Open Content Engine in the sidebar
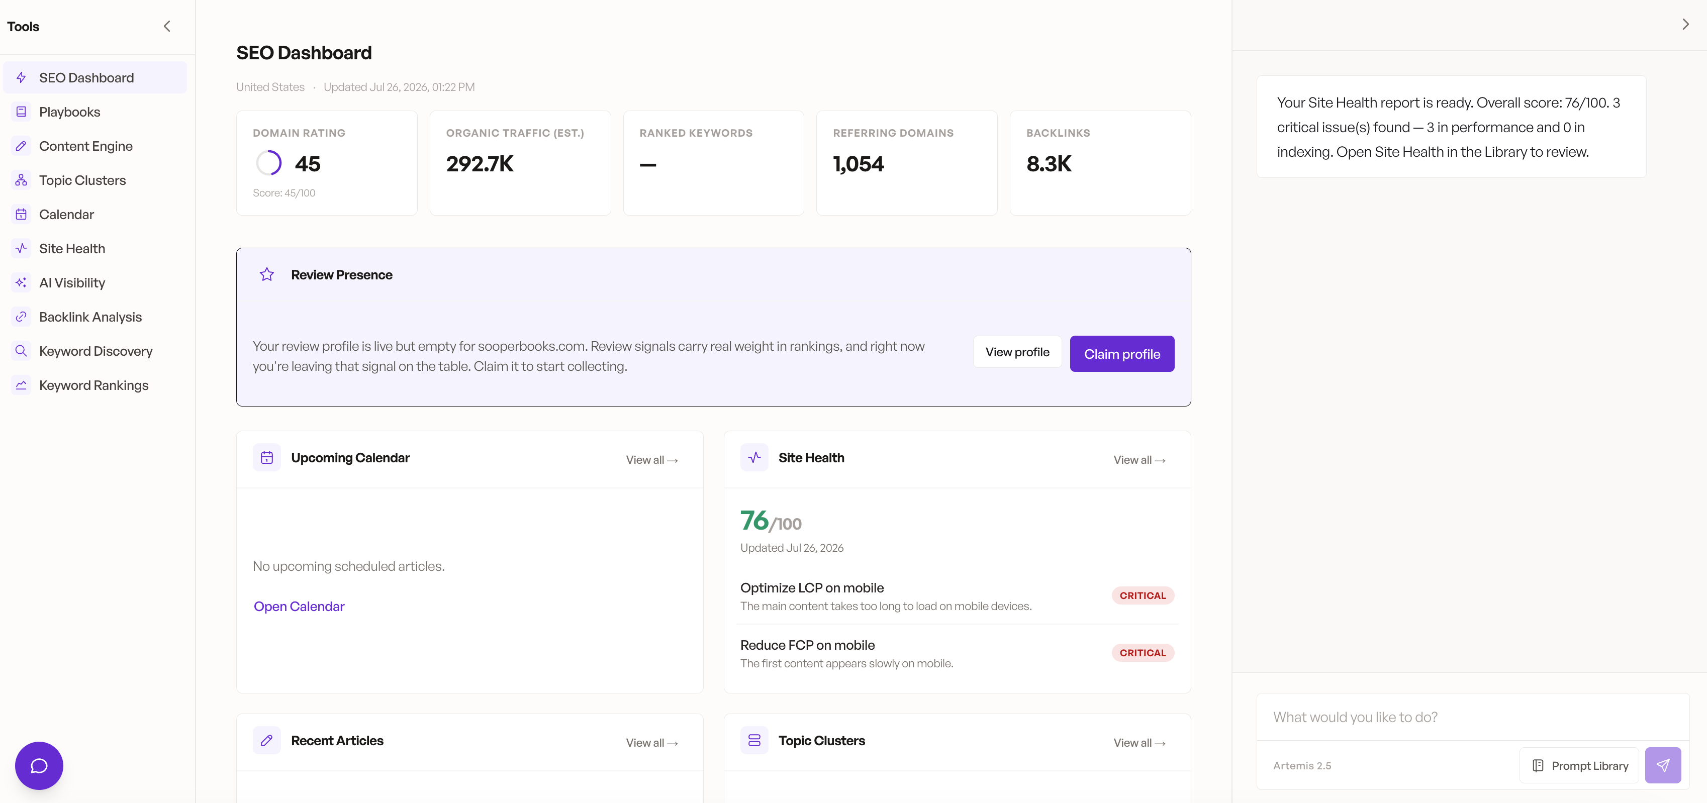Screen dimensions: 1707x803 95,146
